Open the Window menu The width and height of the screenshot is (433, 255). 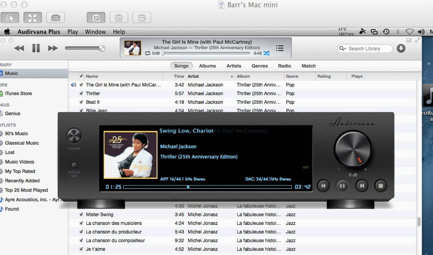click(x=95, y=32)
